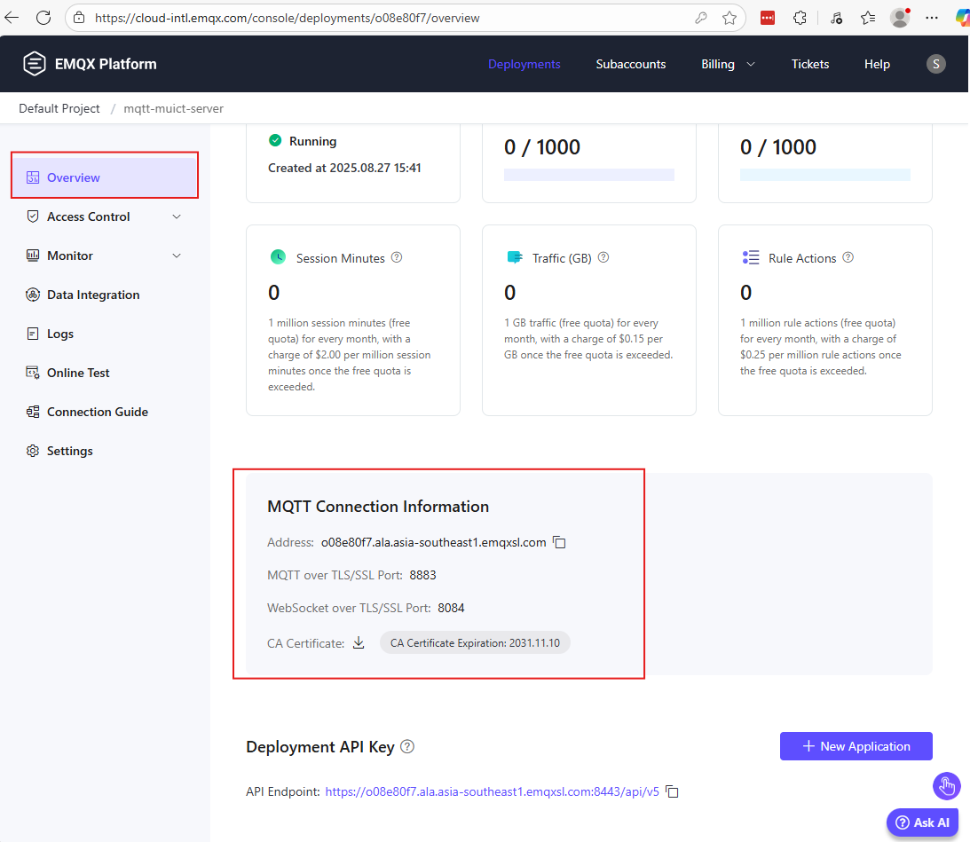Image resolution: width=970 pixels, height=842 pixels.
Task: Add page to browser favorites star
Action: [x=729, y=18]
